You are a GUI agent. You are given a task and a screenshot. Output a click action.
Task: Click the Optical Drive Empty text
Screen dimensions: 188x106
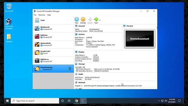click(x=101, y=71)
